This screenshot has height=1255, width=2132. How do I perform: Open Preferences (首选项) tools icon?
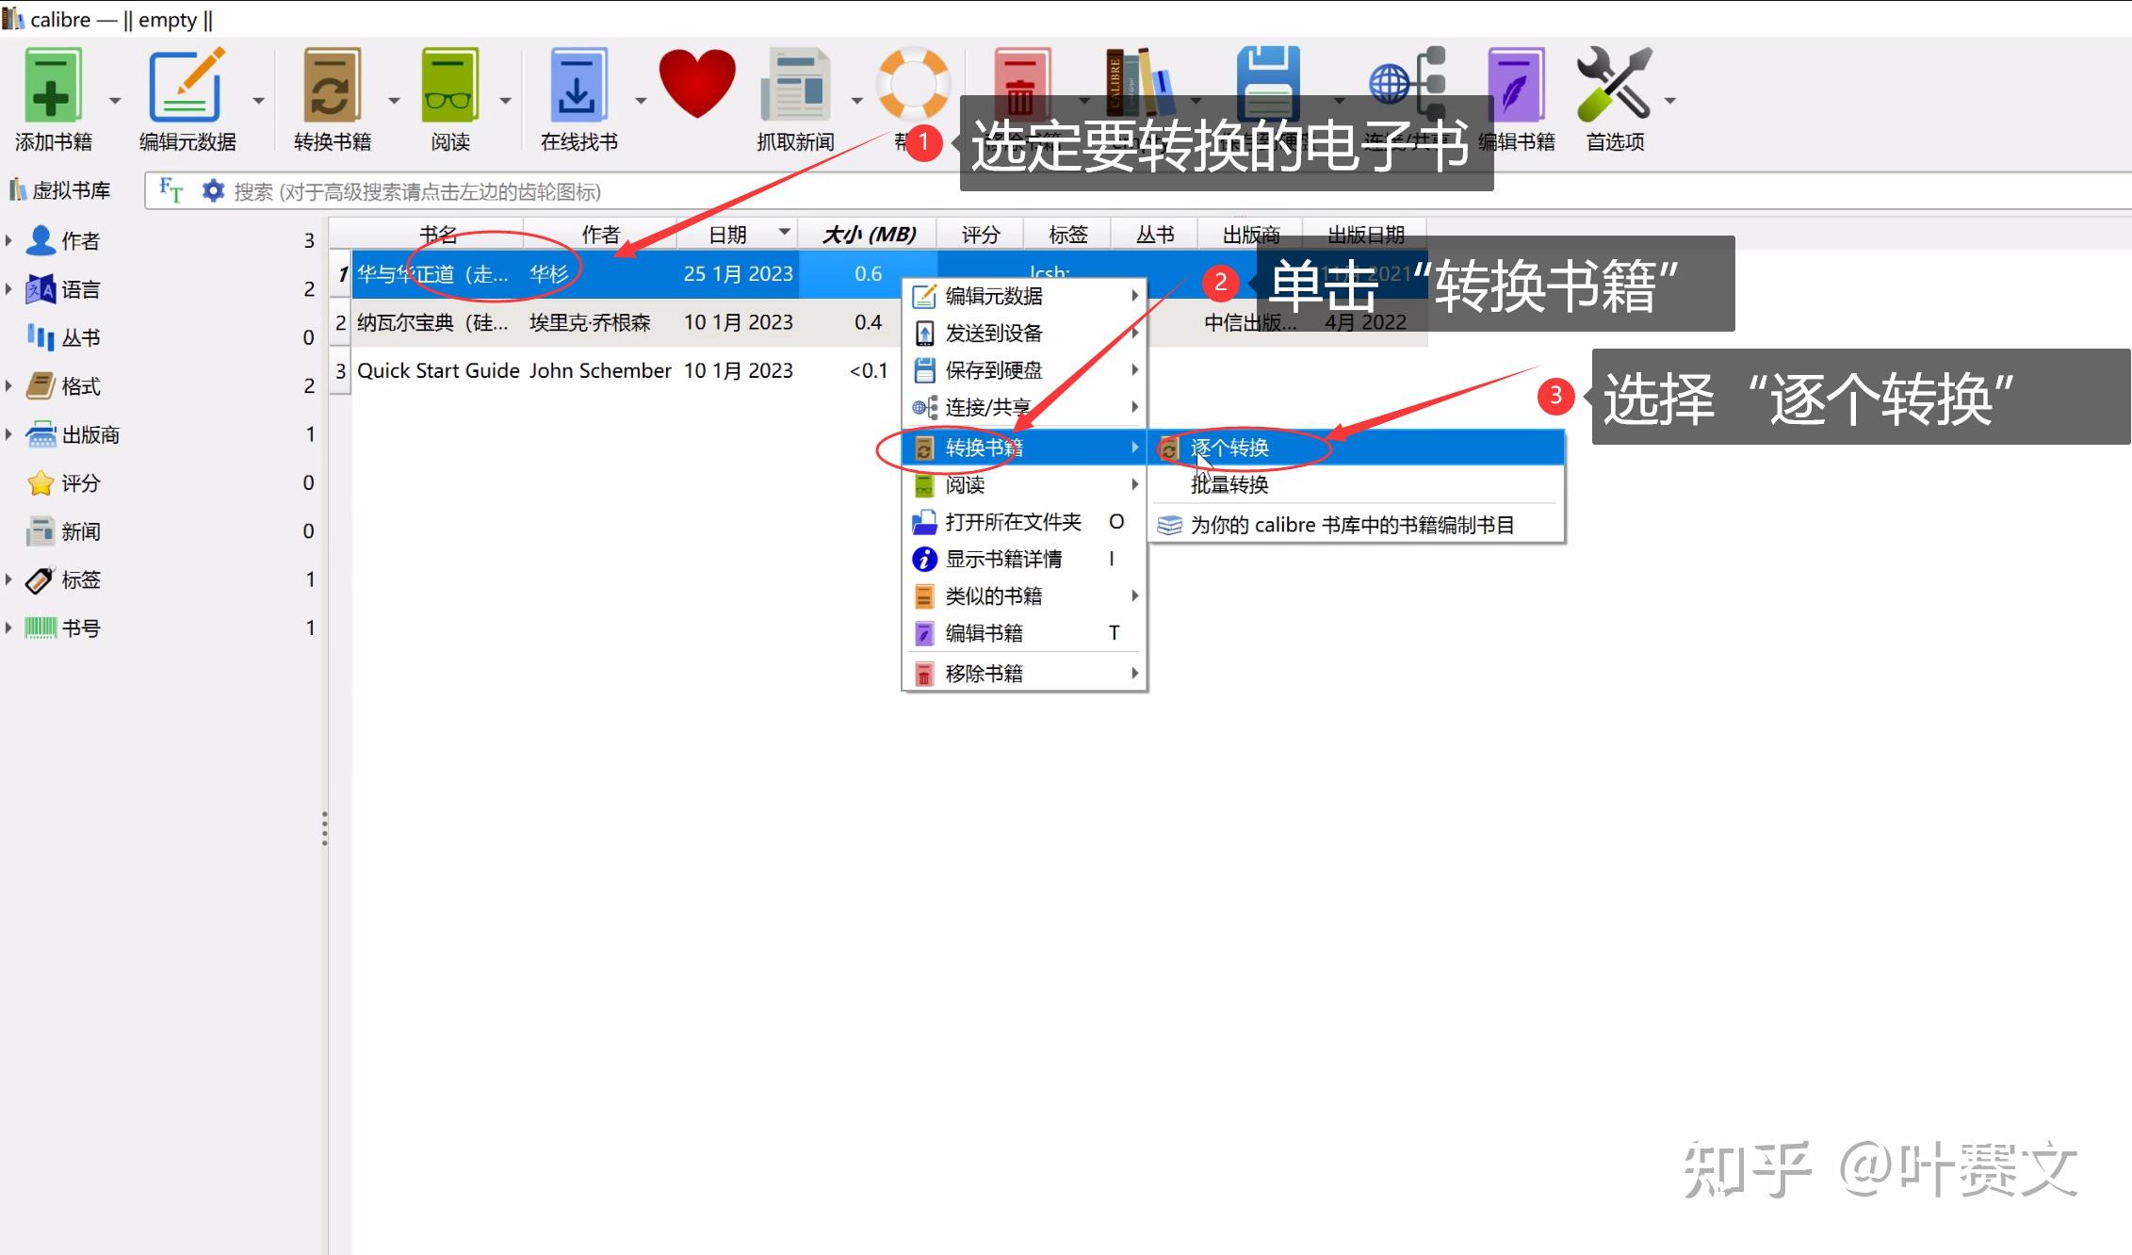(x=1614, y=83)
